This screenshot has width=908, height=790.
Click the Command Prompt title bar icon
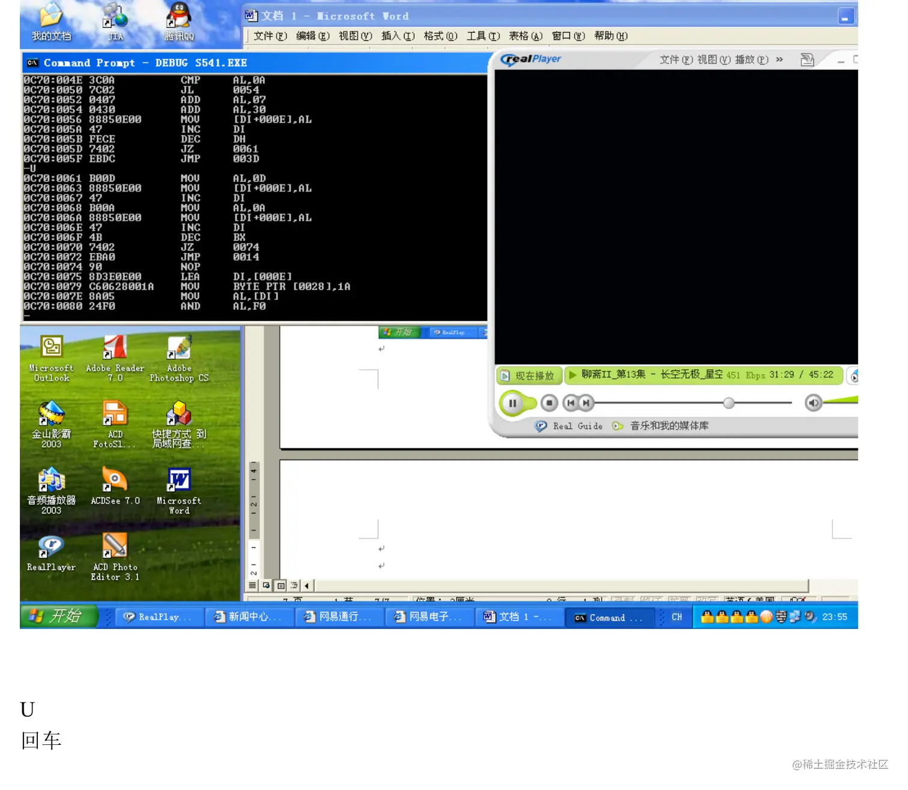point(32,62)
